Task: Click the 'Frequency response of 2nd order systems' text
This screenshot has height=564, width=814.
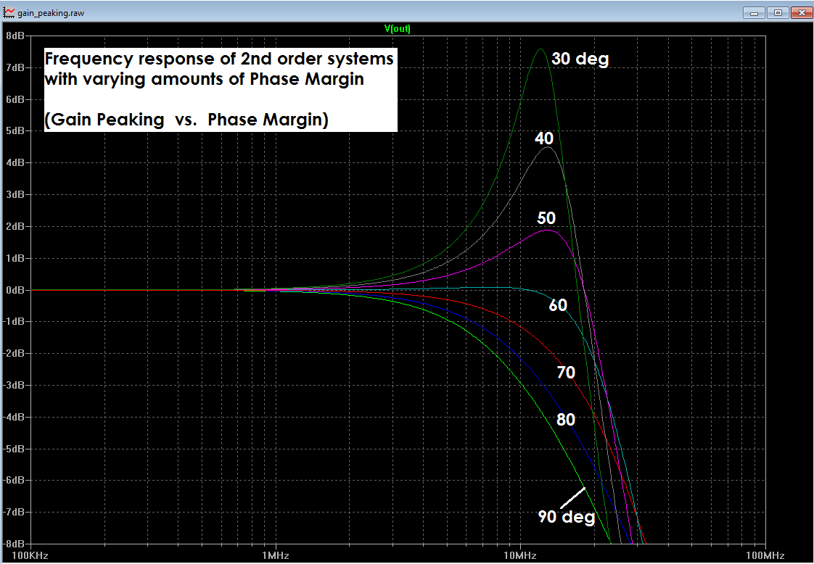Action: [x=219, y=59]
